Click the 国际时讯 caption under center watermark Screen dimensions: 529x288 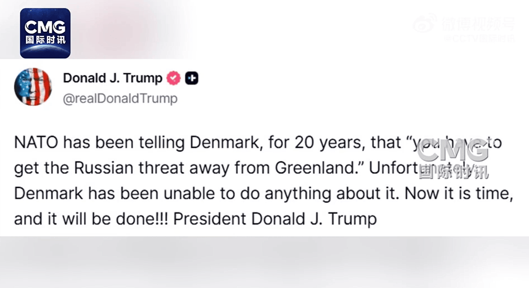453,171
